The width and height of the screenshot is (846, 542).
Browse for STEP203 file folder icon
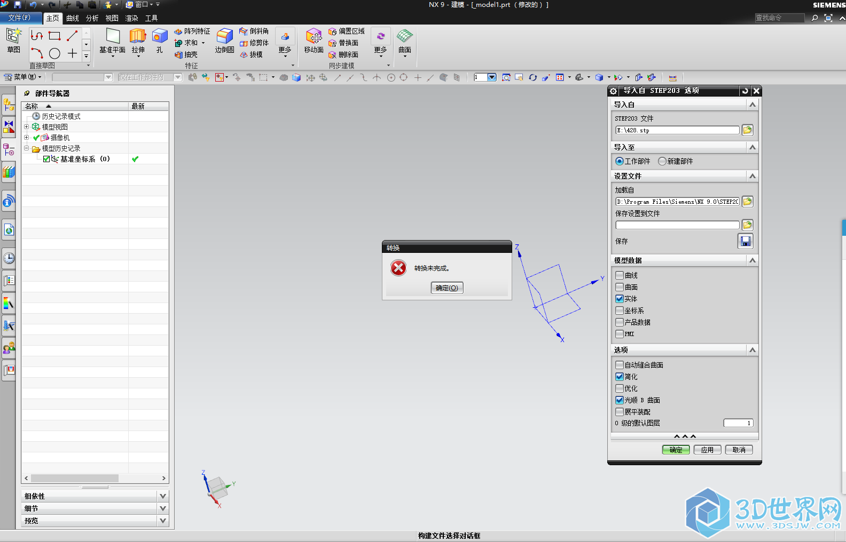pos(748,130)
